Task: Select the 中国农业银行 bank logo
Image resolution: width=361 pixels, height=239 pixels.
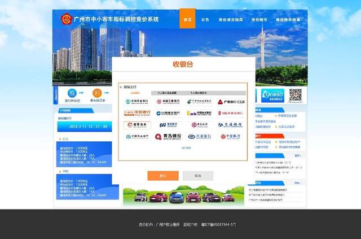Action: (x=137, y=102)
